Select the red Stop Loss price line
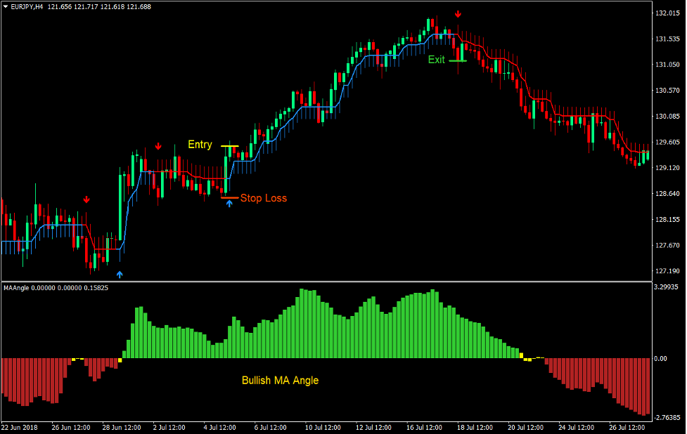Viewport: 687px width, 434px height. 229,198
